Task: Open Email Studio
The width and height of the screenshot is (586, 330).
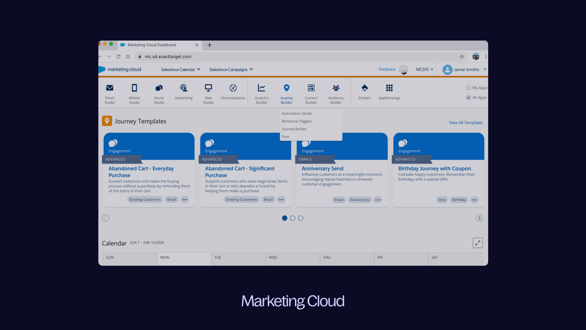Action: [x=110, y=94]
